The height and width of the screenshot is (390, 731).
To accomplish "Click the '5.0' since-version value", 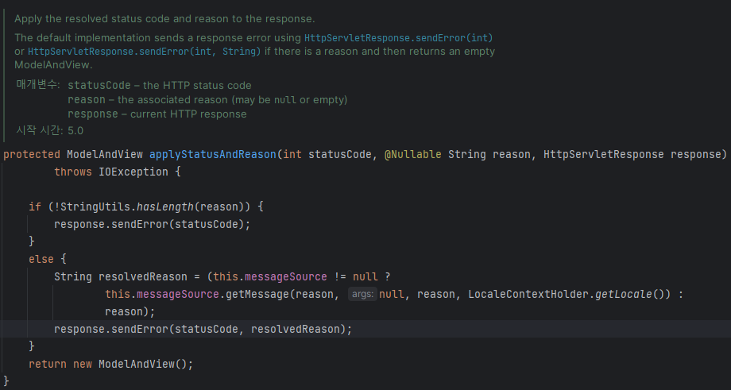I will (x=75, y=131).
